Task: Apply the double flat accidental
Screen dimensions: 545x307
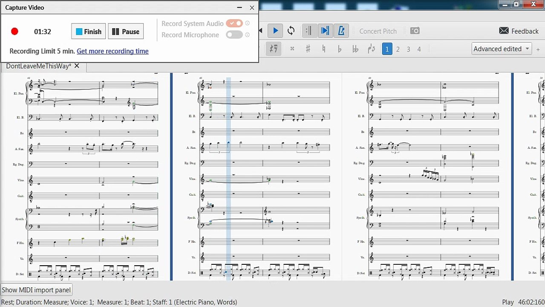Action: tap(355, 49)
